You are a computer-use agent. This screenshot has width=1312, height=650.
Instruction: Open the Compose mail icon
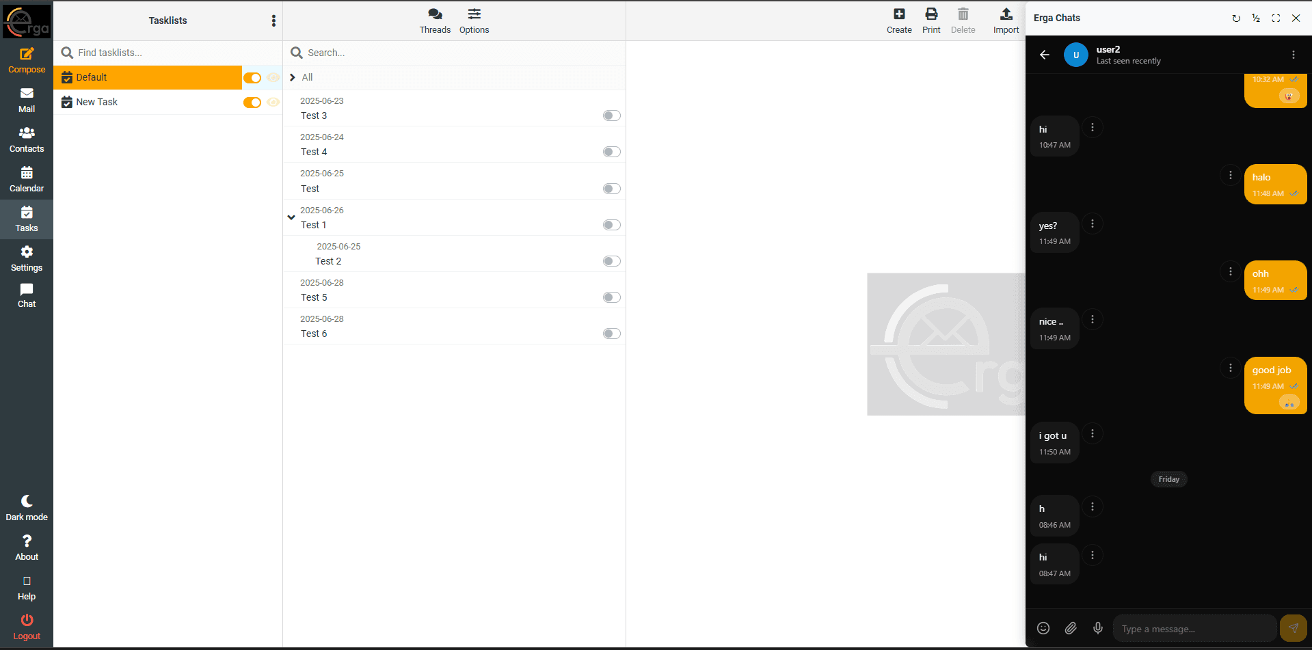point(27,60)
